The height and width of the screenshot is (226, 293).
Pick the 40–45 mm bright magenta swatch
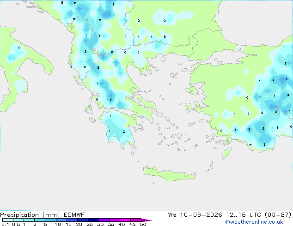(125, 220)
